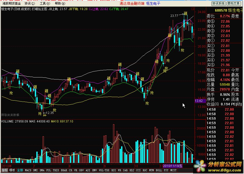Click the stock code 600570 title
The width and height of the screenshot is (244, 174).
coord(221,10)
